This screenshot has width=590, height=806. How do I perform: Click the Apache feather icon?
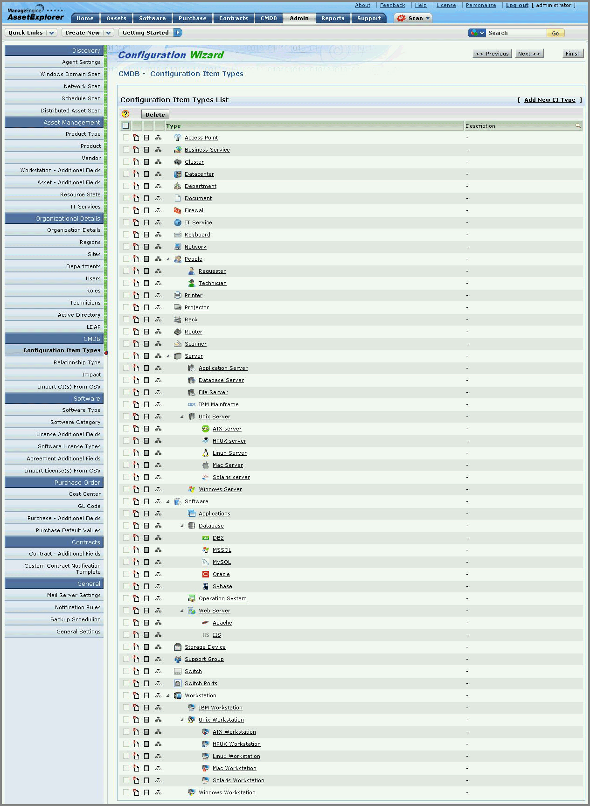pos(205,623)
